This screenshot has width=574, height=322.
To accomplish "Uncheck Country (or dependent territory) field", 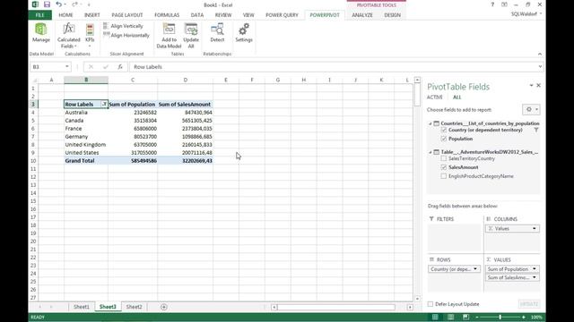I will click(x=444, y=130).
